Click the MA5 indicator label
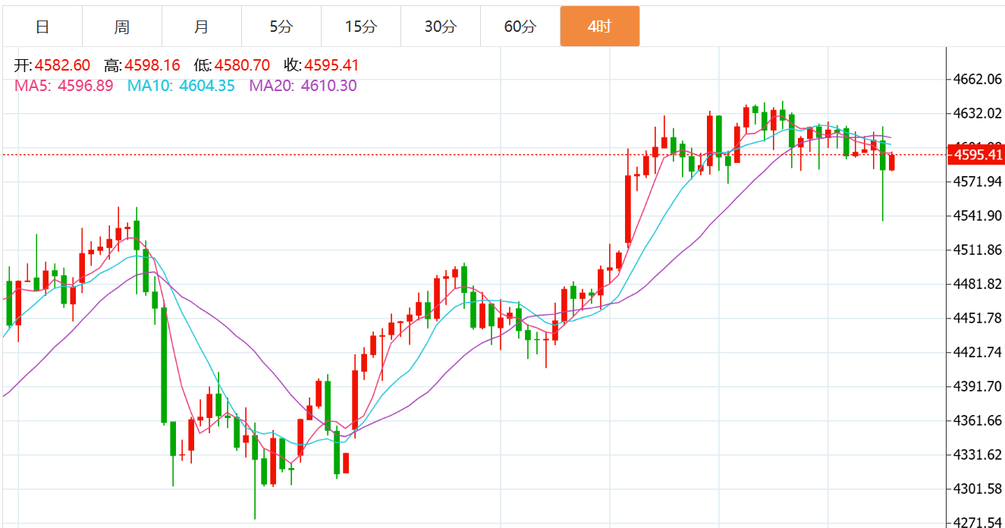The height and width of the screenshot is (528, 1005). point(64,86)
